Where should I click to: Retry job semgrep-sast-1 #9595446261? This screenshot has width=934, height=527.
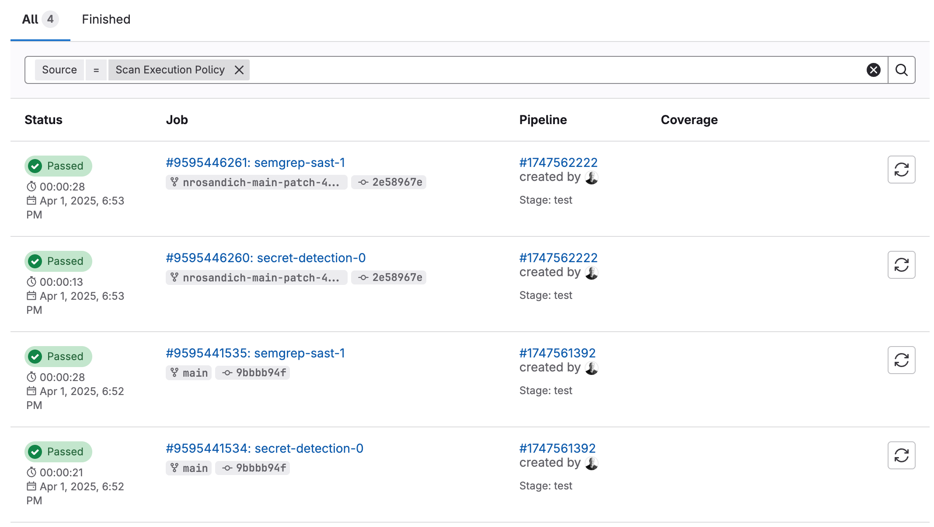tap(901, 170)
